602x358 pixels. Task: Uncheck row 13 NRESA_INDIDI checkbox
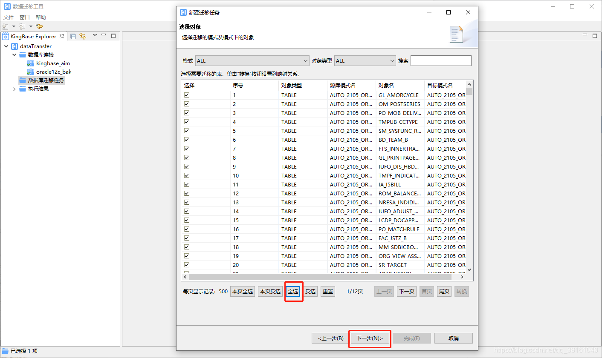coord(187,202)
